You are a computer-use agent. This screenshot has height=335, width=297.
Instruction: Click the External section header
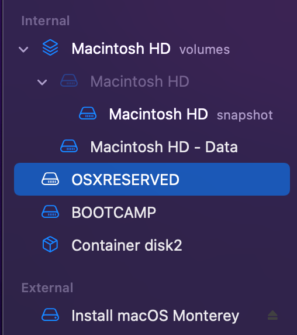47,288
